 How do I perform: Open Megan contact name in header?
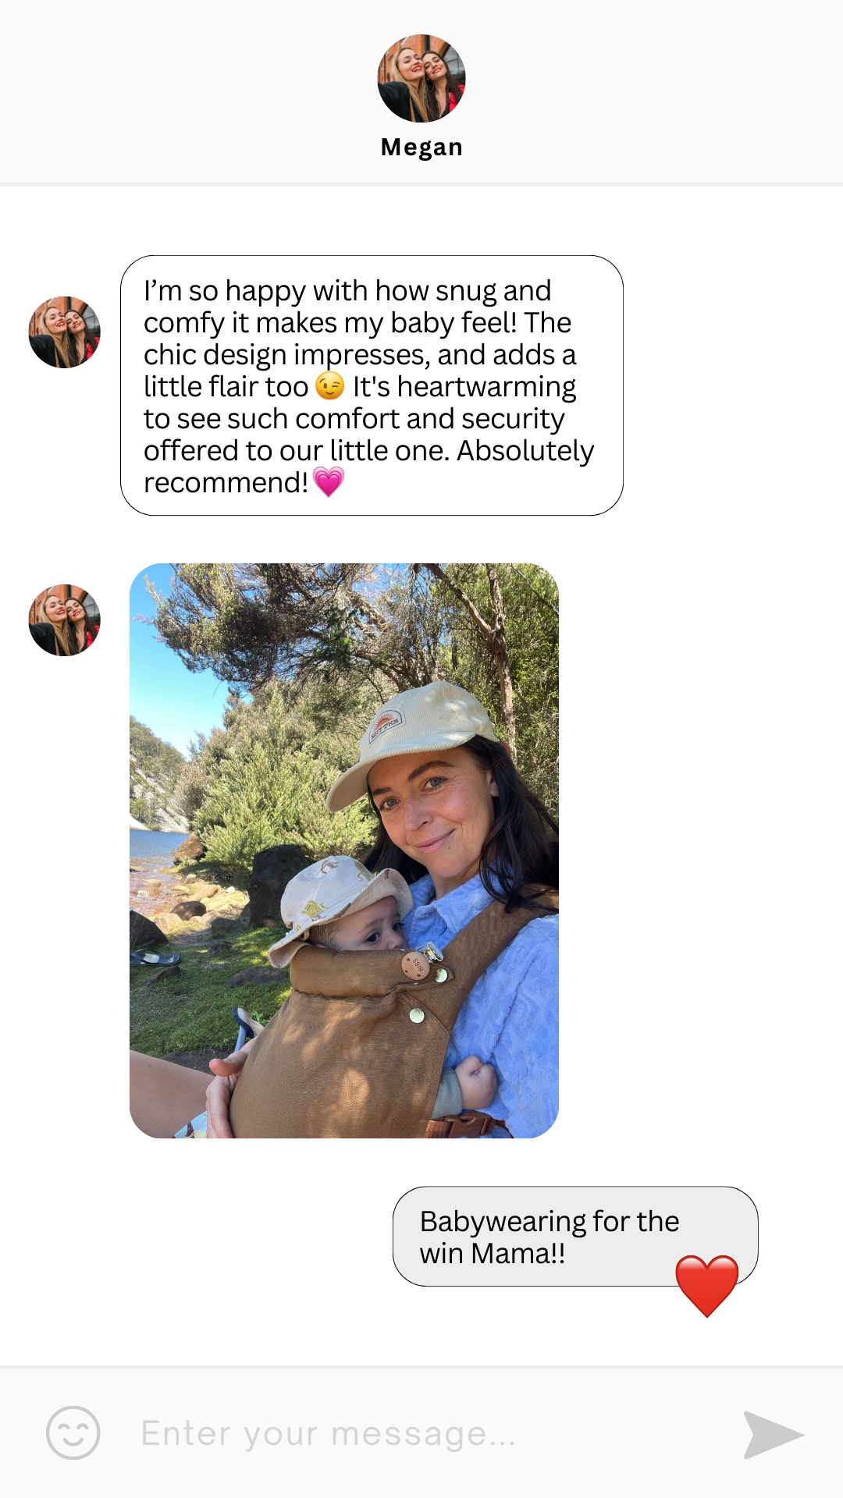click(421, 147)
